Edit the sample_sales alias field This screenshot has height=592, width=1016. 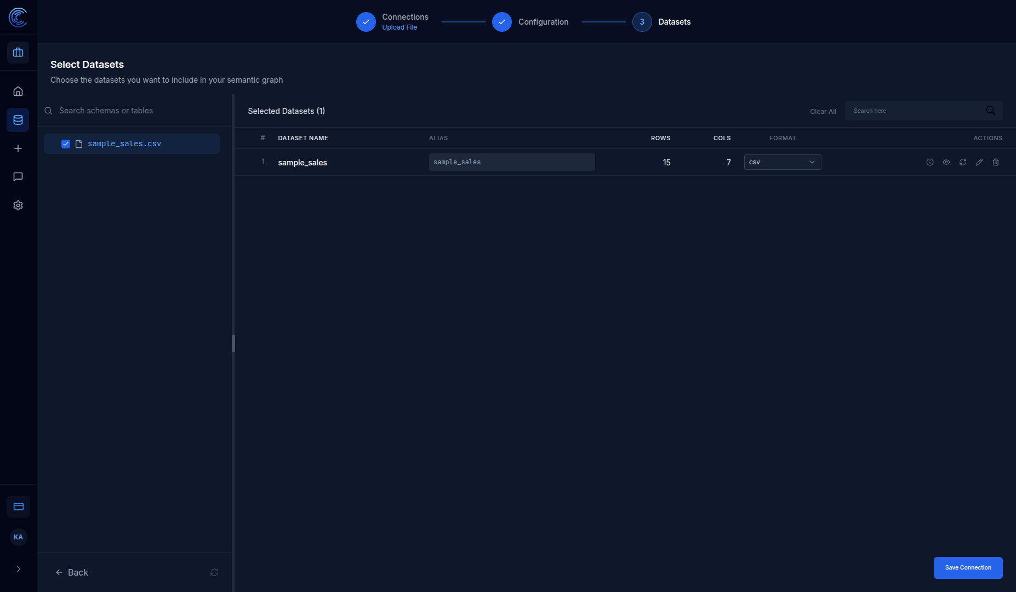click(x=512, y=162)
